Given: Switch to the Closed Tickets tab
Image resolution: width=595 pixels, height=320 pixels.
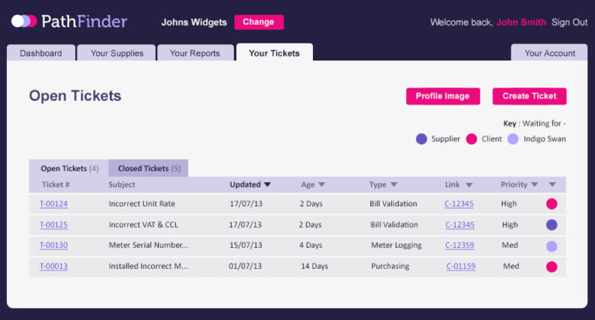Looking at the screenshot, I should (149, 168).
